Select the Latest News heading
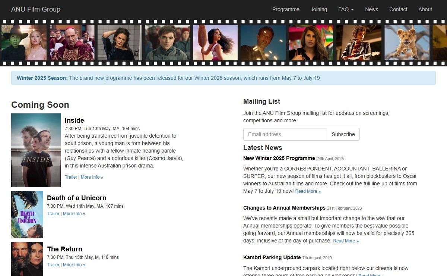 [x=263, y=148]
